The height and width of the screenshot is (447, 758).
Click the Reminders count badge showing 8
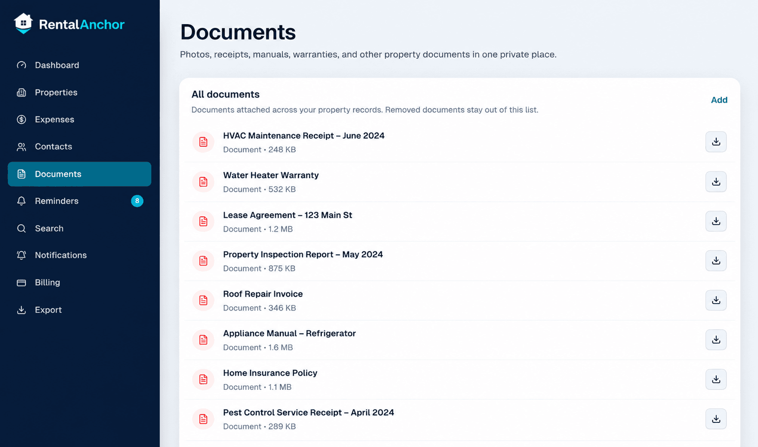point(137,201)
